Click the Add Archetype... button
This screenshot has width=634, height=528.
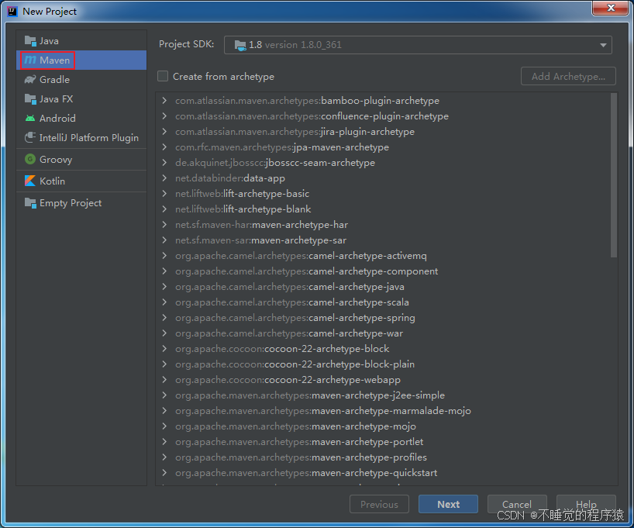click(568, 76)
